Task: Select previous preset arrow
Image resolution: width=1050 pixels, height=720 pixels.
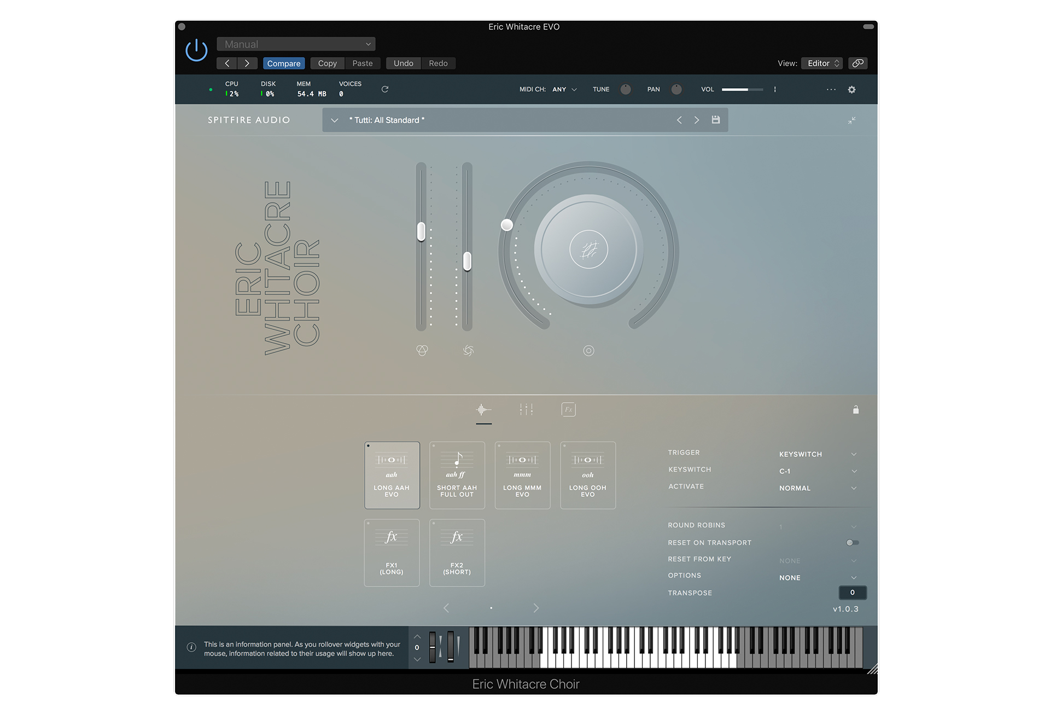Action: 679,120
